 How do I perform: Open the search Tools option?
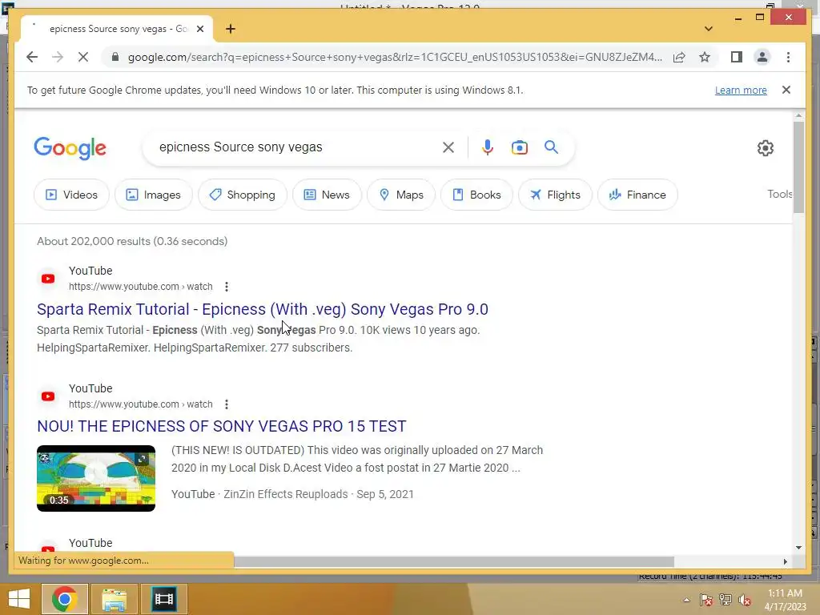click(779, 194)
